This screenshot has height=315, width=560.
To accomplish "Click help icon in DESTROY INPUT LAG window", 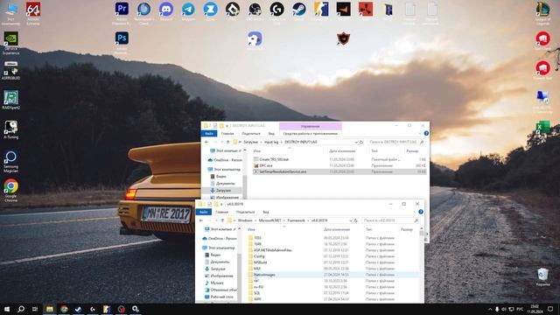I will tap(426, 133).
